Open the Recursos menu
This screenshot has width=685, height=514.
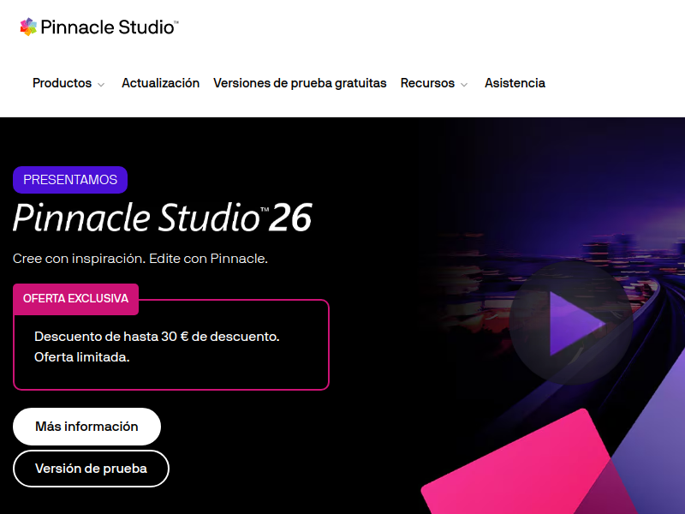coord(427,83)
